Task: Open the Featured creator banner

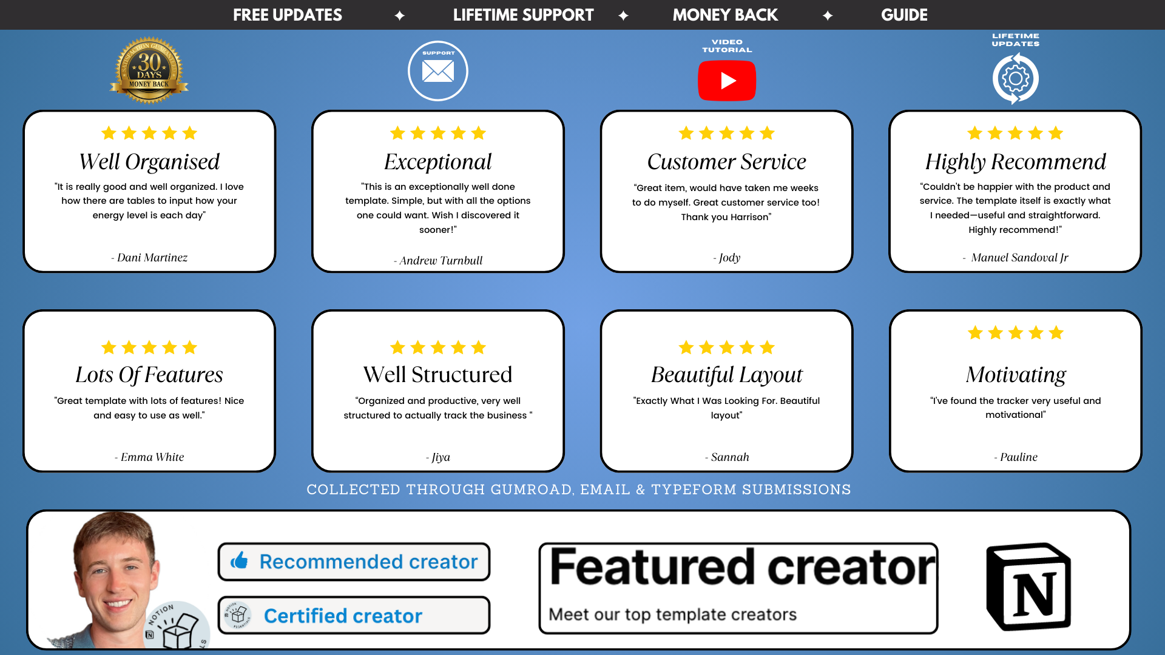Action: click(738, 588)
